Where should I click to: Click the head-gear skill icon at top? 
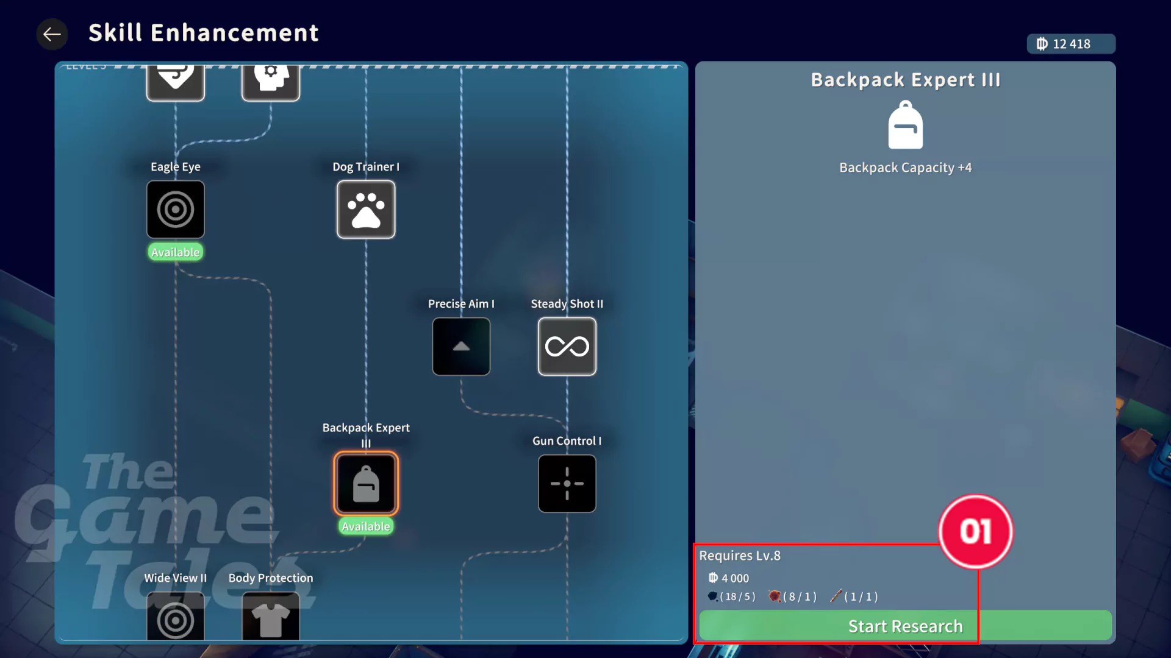(271, 80)
